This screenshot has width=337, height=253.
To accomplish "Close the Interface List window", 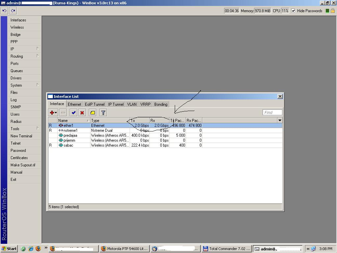I will 280,97.
